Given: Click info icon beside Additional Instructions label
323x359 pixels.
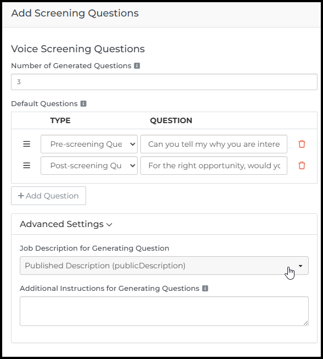Looking at the screenshot, I should coord(205,288).
